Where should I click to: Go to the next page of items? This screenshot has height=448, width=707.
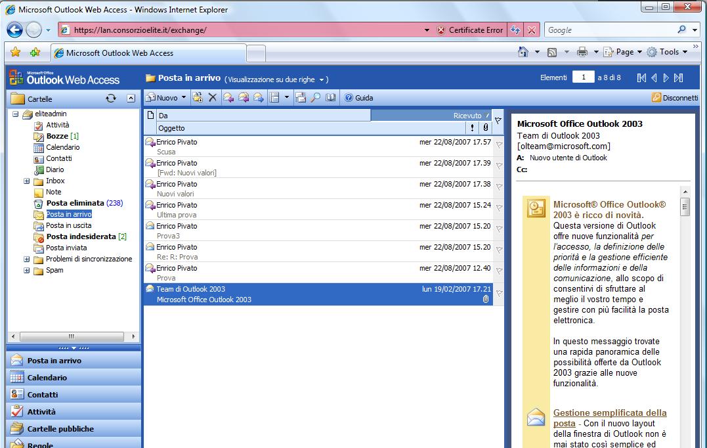(x=666, y=78)
